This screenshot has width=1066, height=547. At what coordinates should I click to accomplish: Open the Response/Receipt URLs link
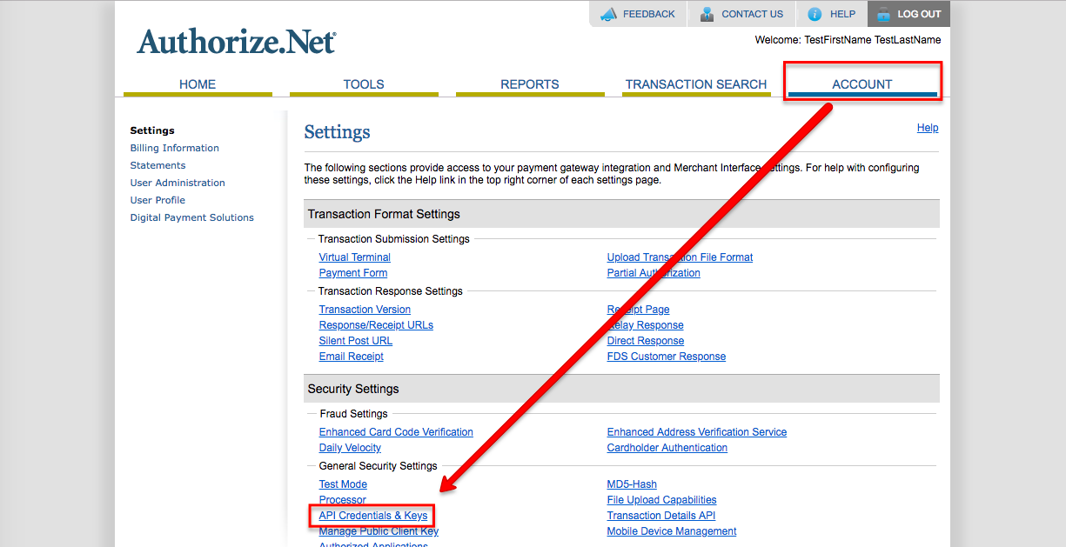point(376,325)
